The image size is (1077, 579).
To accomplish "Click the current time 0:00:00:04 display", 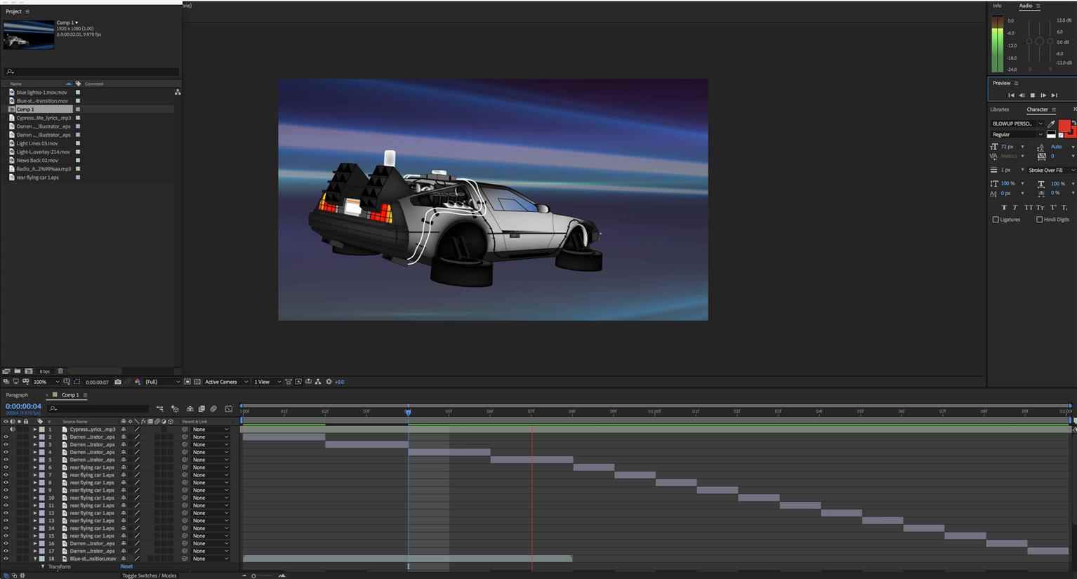I will (x=23, y=406).
